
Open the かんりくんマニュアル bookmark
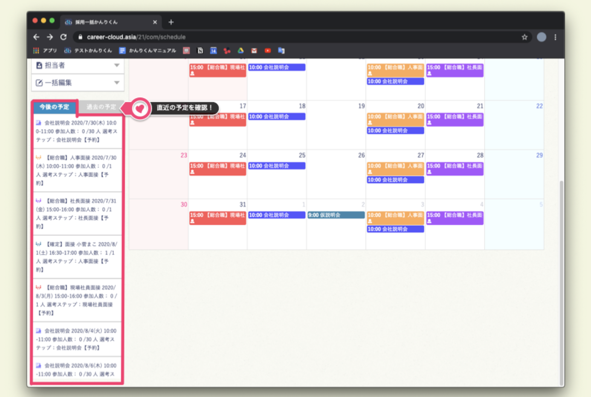(x=148, y=51)
